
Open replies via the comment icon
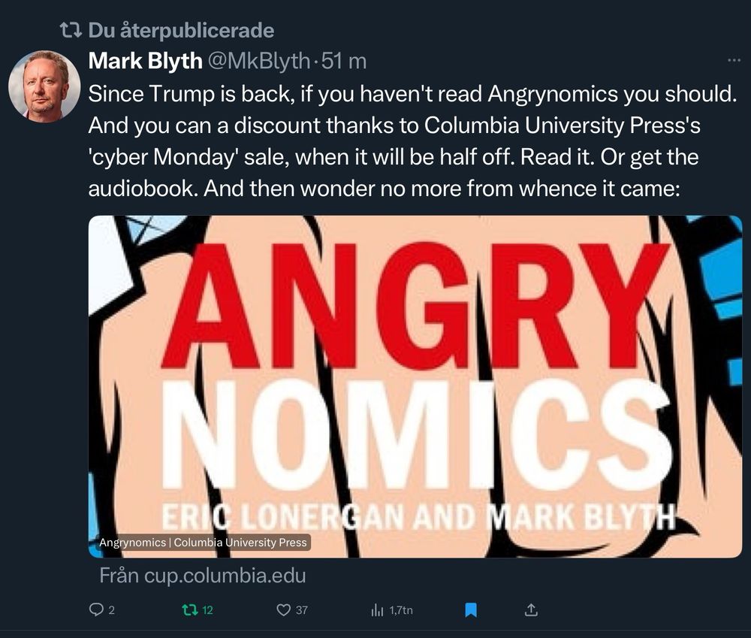96,609
